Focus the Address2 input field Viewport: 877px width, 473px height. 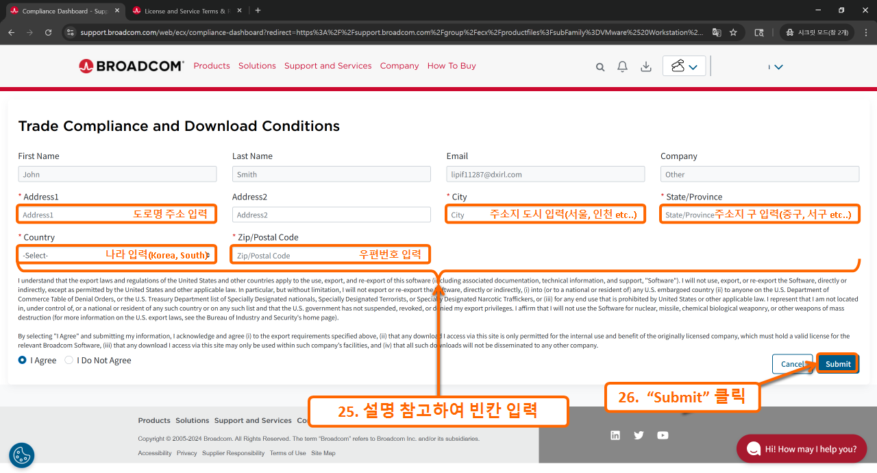coord(332,215)
